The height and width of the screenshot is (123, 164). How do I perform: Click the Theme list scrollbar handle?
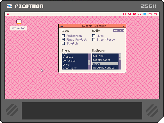[x=89, y=63]
